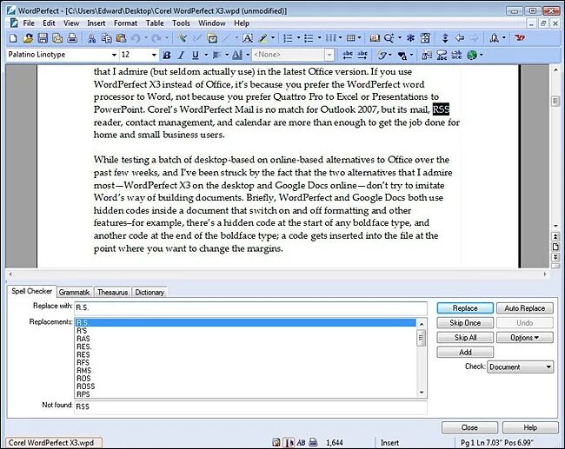Screen dimensions: 565x449
Task: Expand the underline style arrow
Action: (x=206, y=55)
